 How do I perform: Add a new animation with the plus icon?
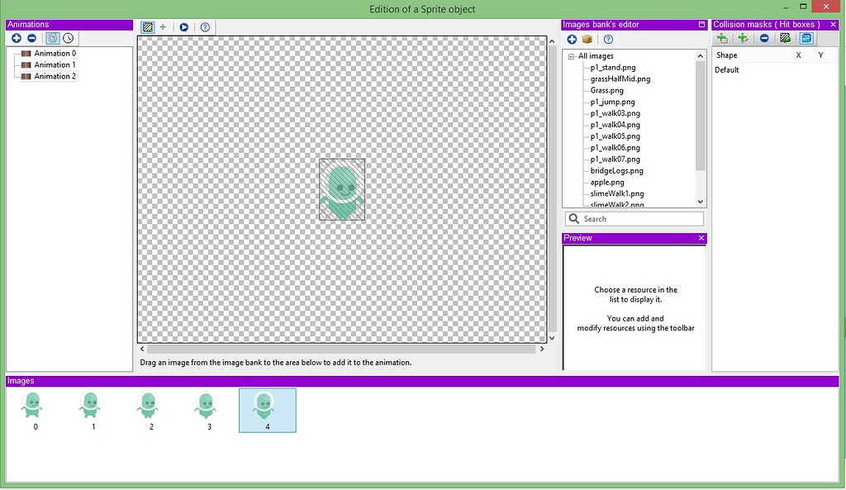16,37
